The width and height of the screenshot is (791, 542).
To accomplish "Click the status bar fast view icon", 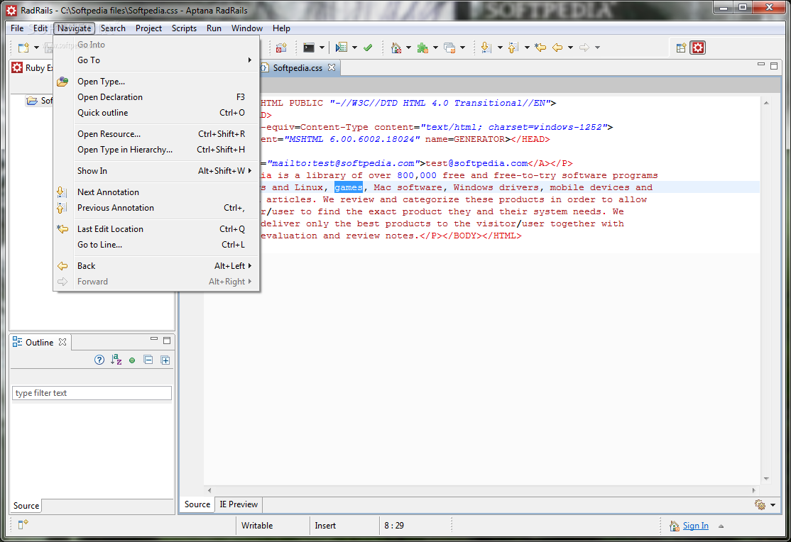I will click(x=23, y=524).
